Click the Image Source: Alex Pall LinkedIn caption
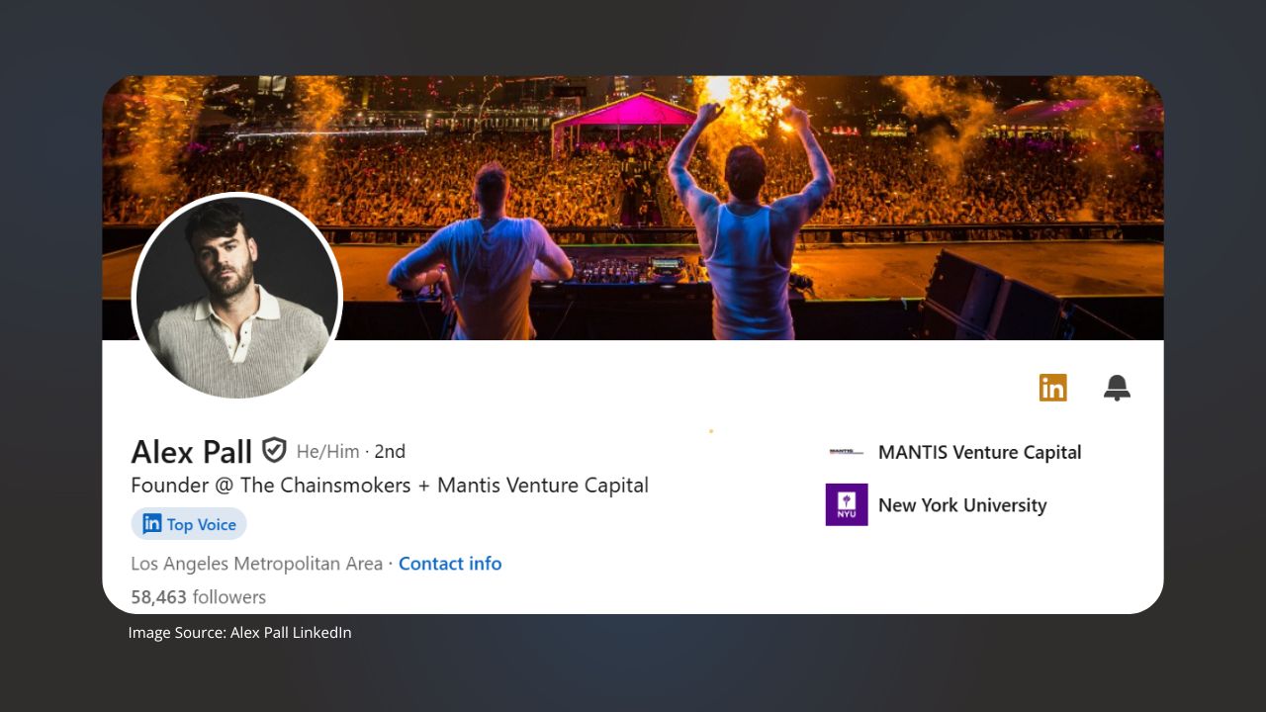 (x=239, y=633)
